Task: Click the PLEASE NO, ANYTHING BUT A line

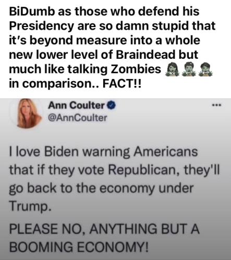Action: (104, 229)
